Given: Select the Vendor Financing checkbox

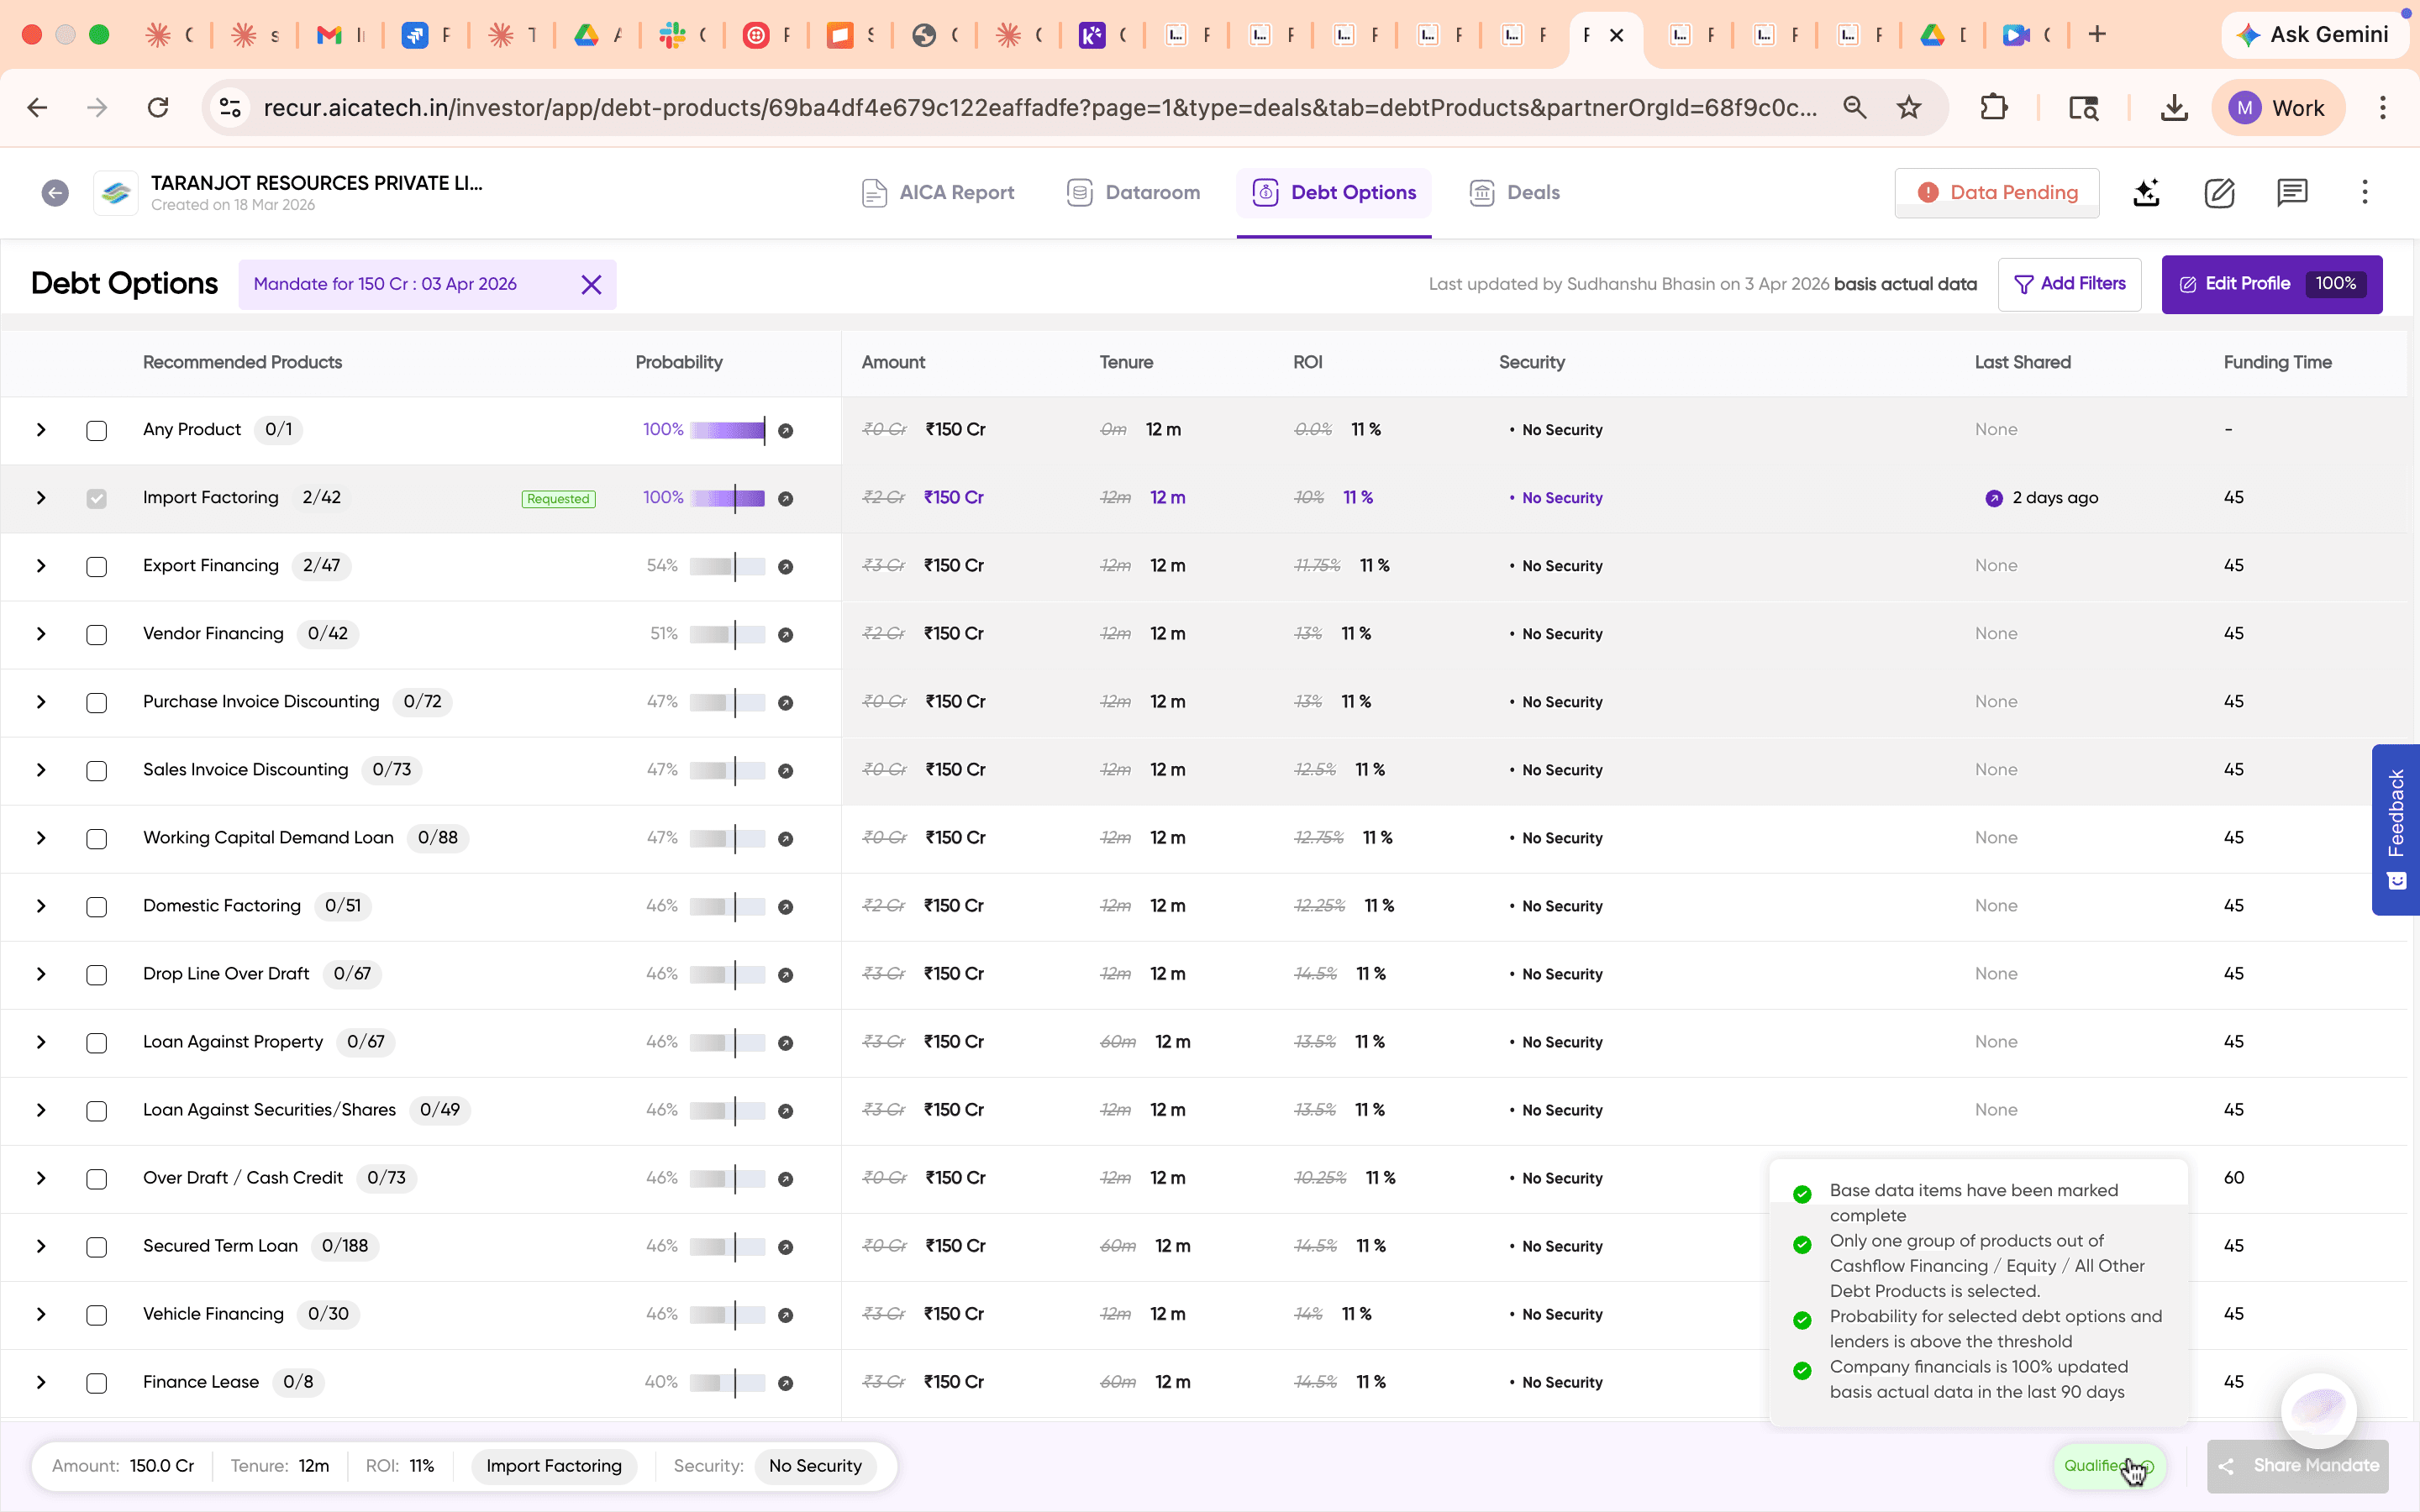Looking at the screenshot, I should tap(97, 635).
